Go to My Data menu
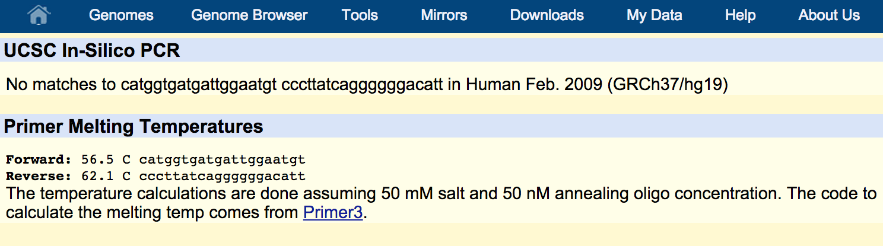Screen dimensions: 883x246 coord(655,15)
